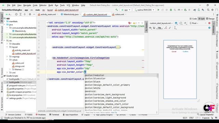
Task: Open the File menu
Action: tap(9, 5)
